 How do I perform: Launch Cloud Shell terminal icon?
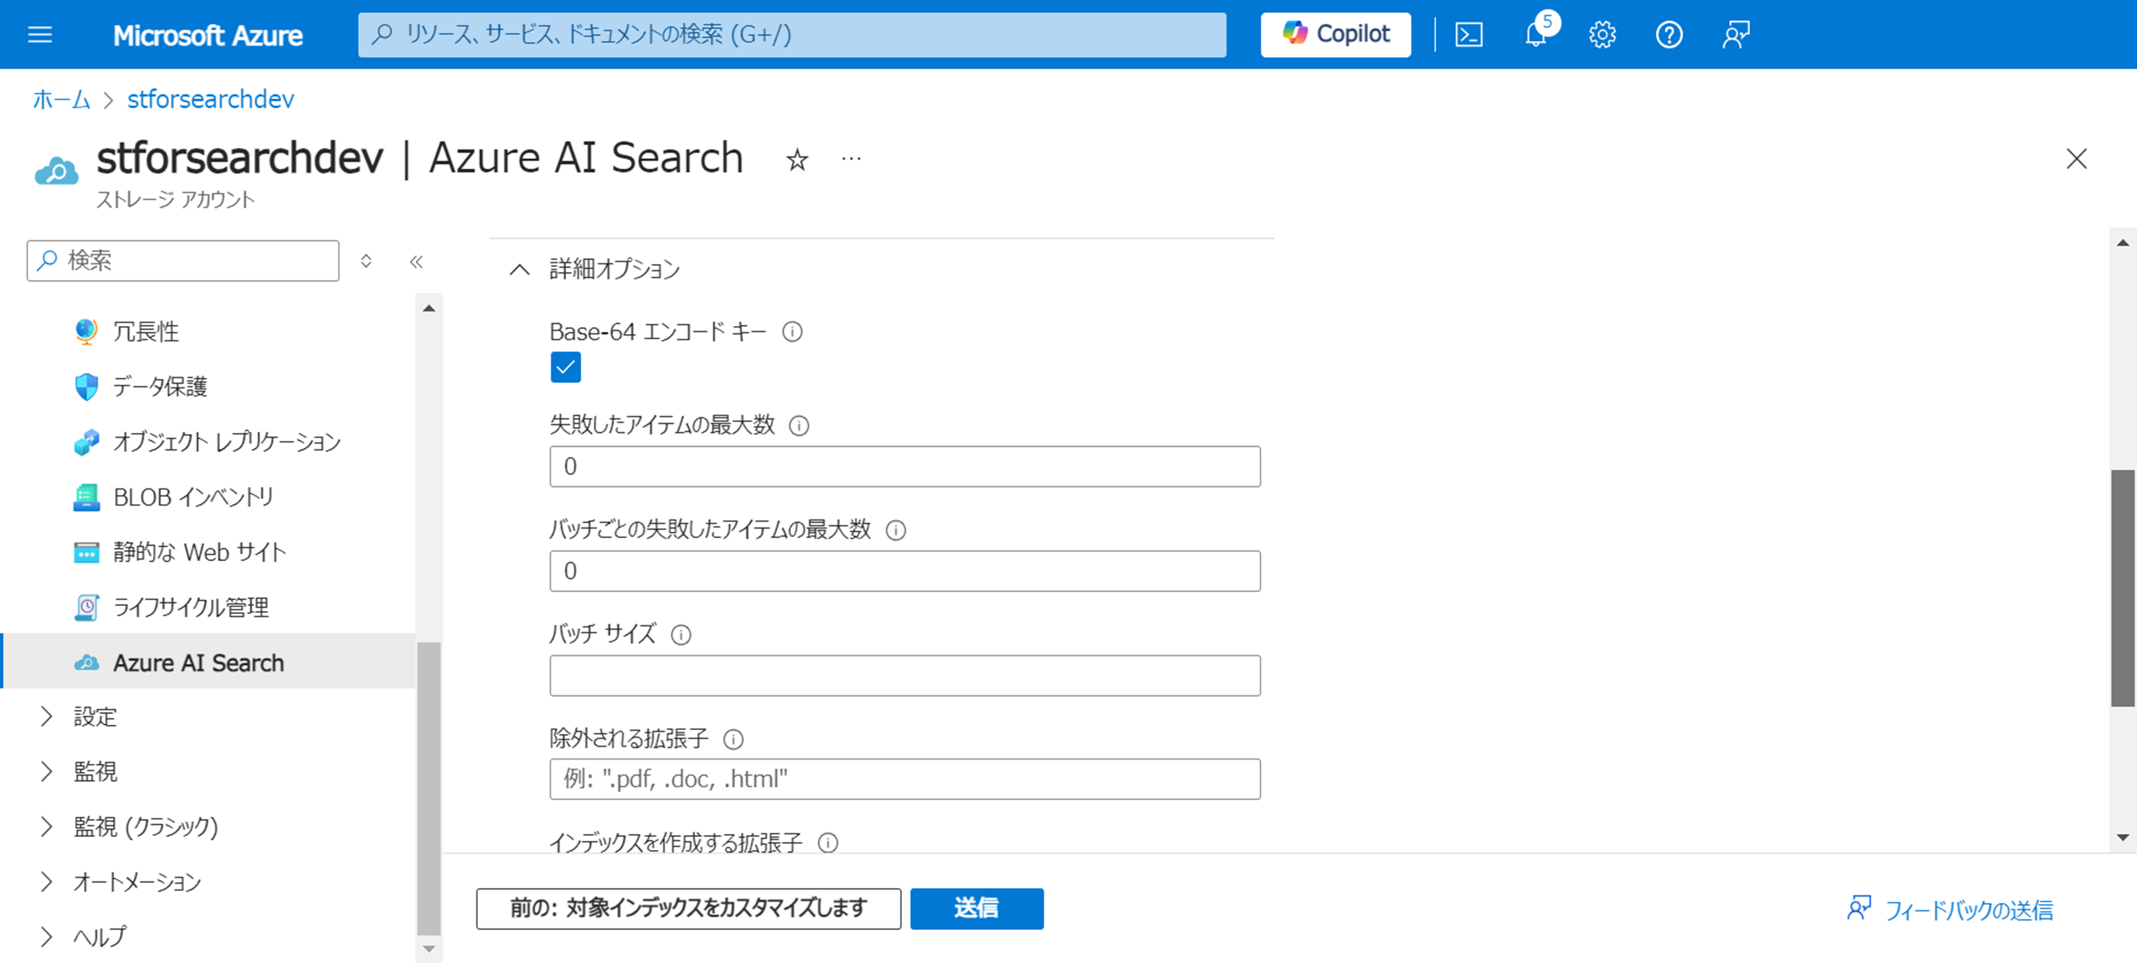(1468, 35)
